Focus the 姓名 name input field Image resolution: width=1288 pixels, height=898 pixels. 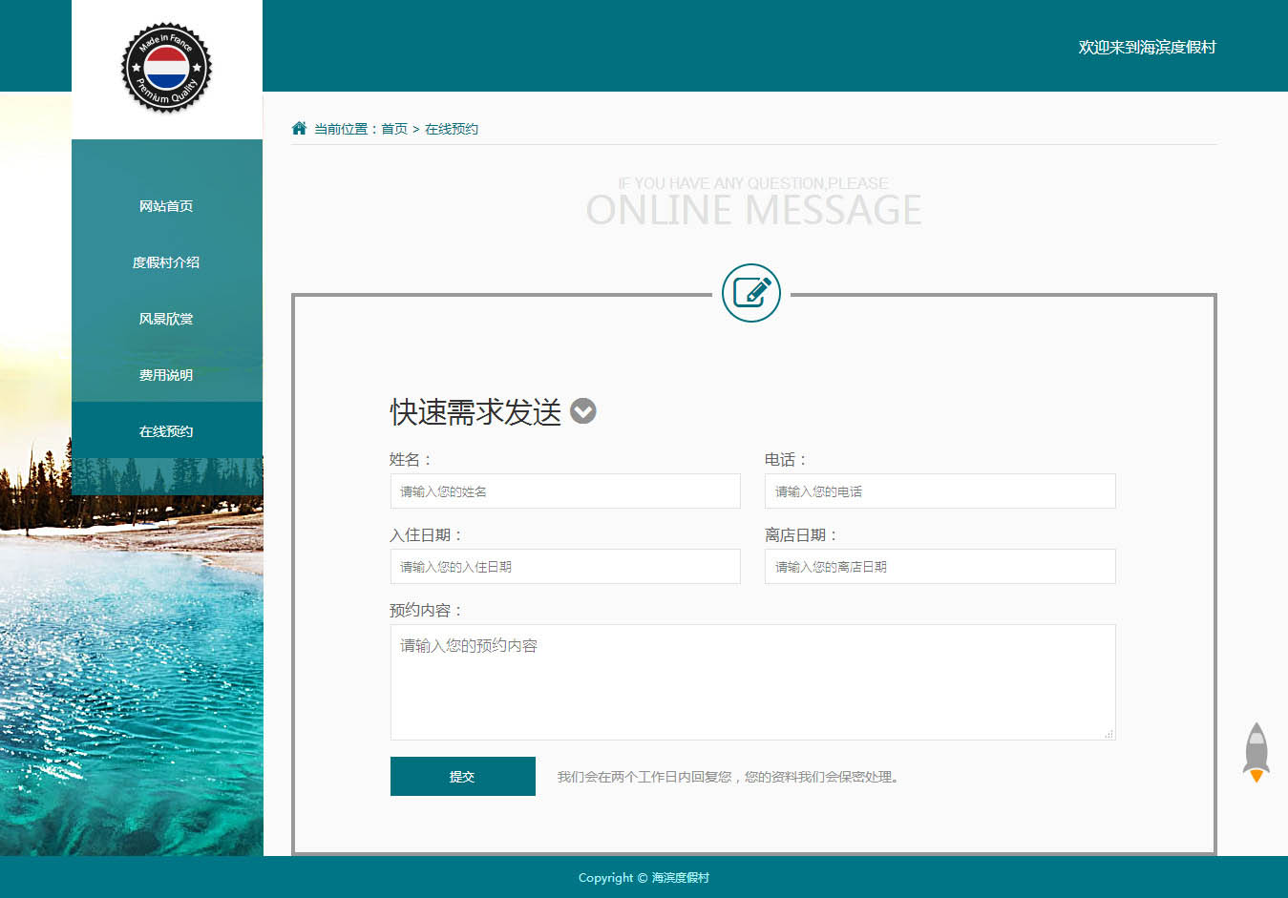coord(565,491)
